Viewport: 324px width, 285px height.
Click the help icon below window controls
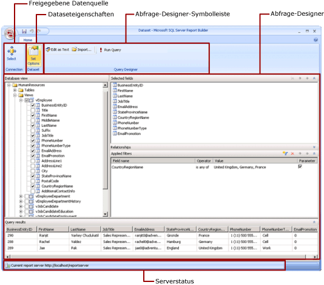[316, 39]
